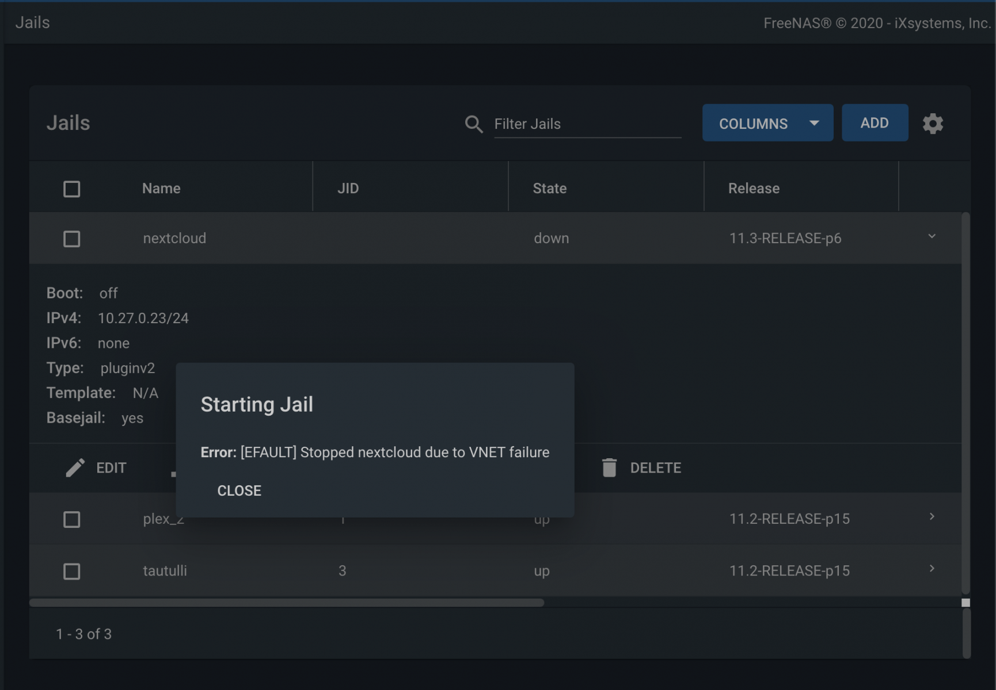Click the ADD jail button
The image size is (996, 690).
(x=875, y=122)
